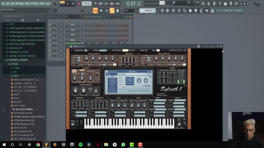
Task: Toggle mute LED on Kick channel
Action: click(50, 25)
